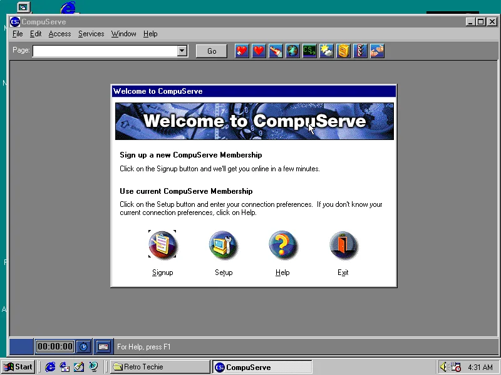Open Favorite Places via plain red heart icon
Image resolution: width=501 pixels, height=375 pixels.
(x=259, y=51)
